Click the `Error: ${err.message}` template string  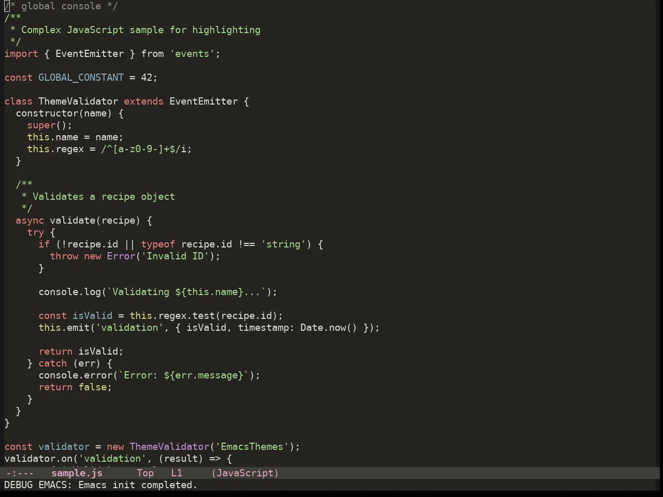click(183, 375)
